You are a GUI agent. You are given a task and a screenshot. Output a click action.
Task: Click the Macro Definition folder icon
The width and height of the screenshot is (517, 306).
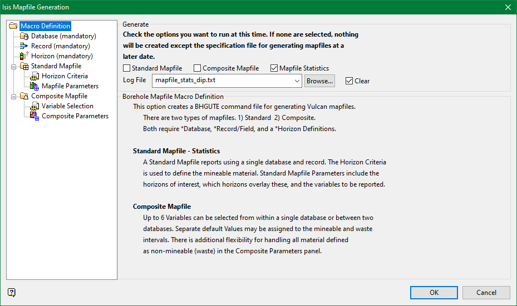[x=13, y=26]
